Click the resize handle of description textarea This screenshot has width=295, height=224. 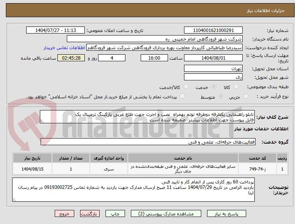point(42,122)
